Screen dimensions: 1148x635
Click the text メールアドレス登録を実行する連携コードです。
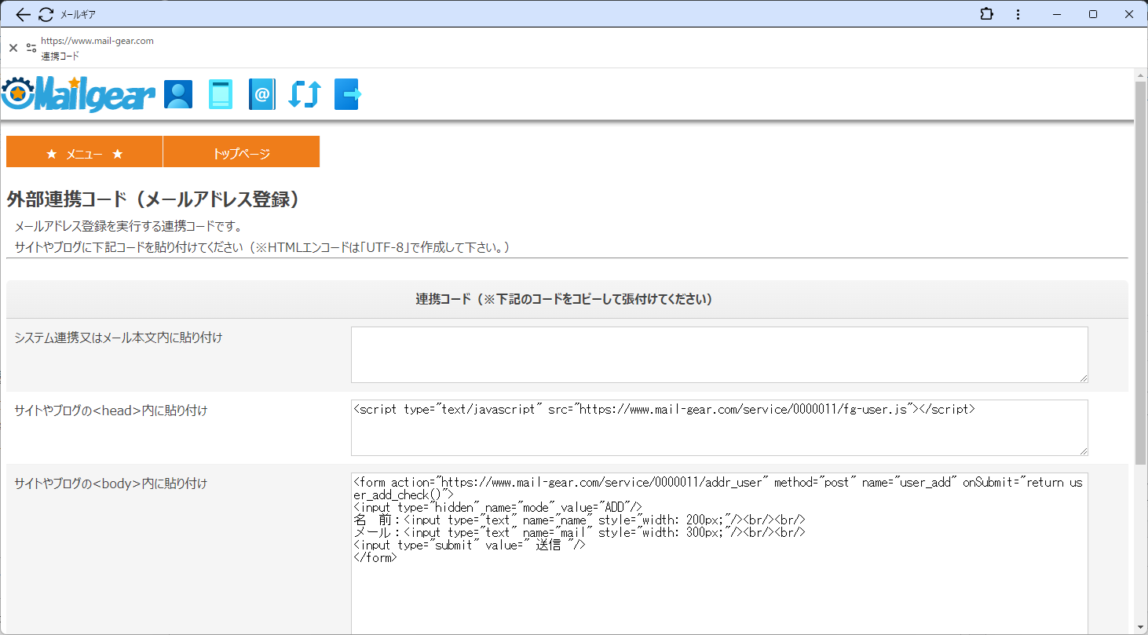tap(128, 227)
